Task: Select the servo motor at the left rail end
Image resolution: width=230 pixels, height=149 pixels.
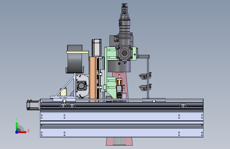Action: coord(33,105)
